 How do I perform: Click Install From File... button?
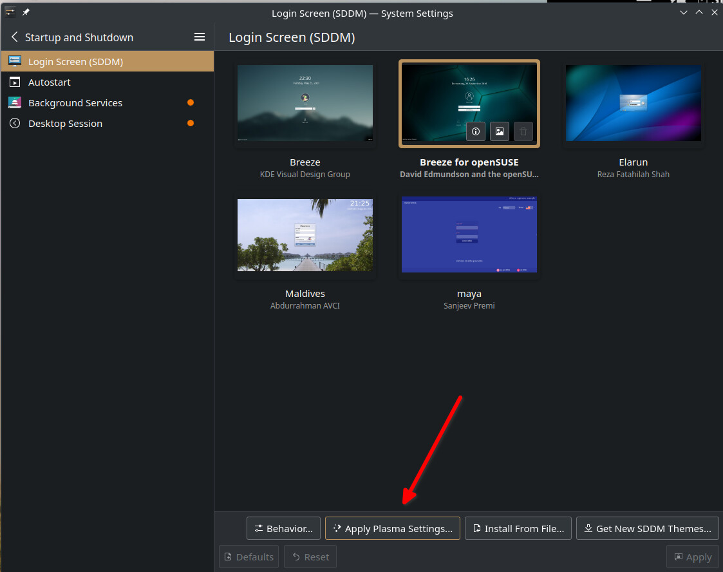coord(518,528)
